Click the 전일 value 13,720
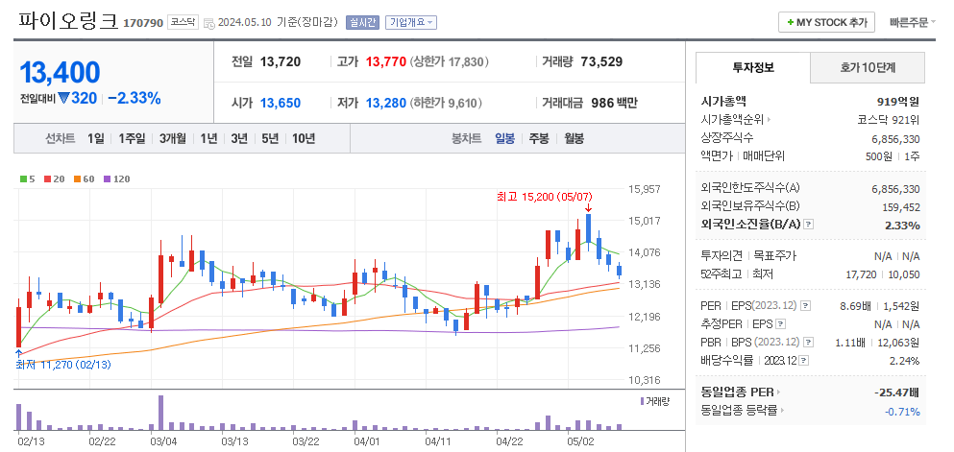Screen dimensions: 954x452 281,62
